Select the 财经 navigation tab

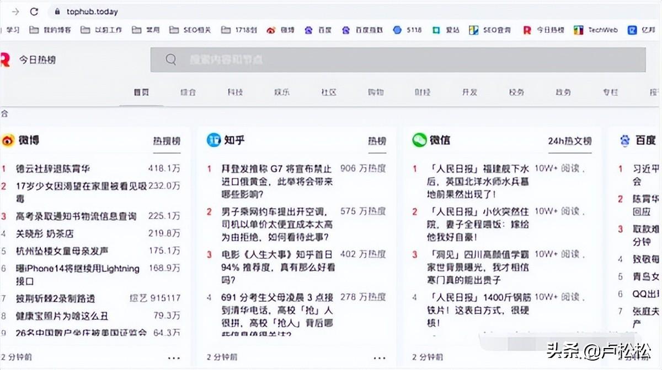click(x=423, y=92)
